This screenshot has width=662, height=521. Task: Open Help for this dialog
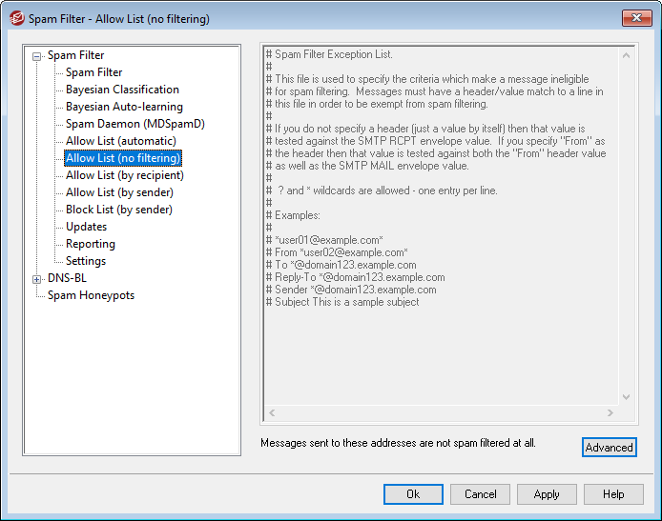click(x=613, y=494)
